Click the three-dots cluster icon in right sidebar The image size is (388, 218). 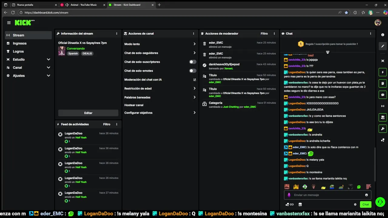pos(383,140)
